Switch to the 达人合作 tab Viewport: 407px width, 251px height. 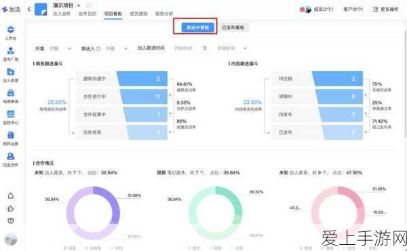point(62,14)
